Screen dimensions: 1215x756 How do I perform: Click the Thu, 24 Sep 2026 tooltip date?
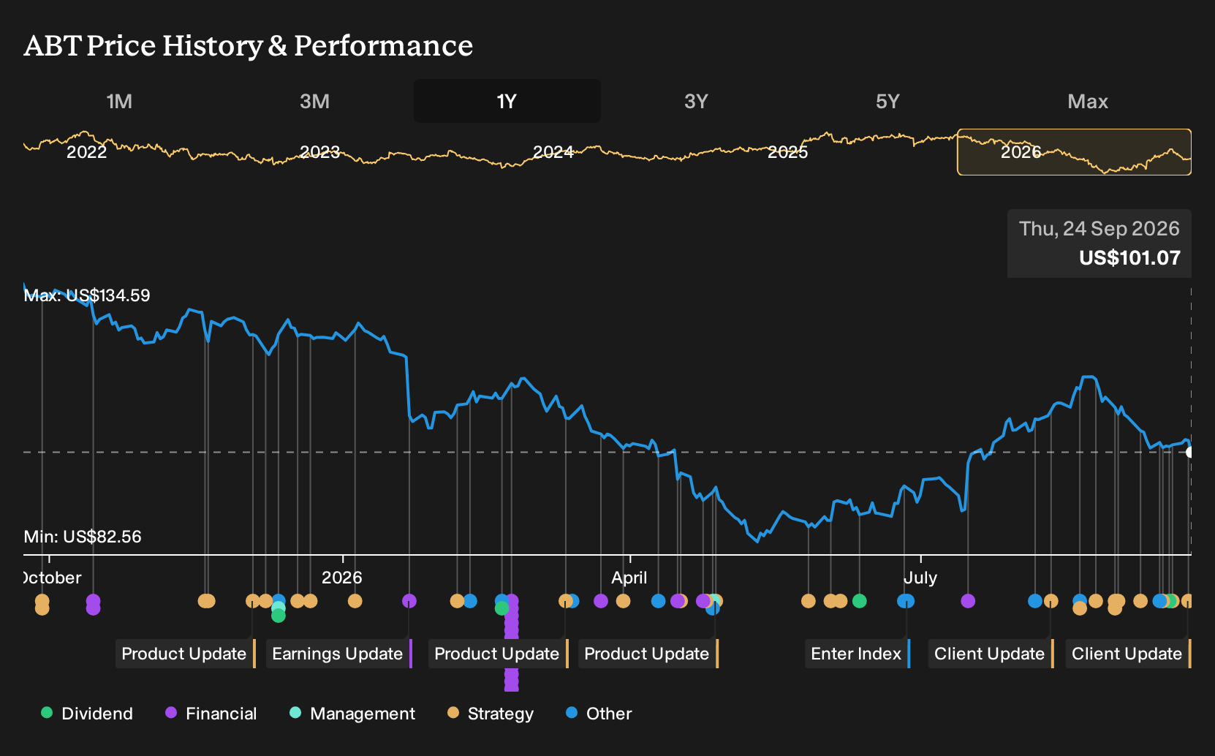click(1099, 229)
